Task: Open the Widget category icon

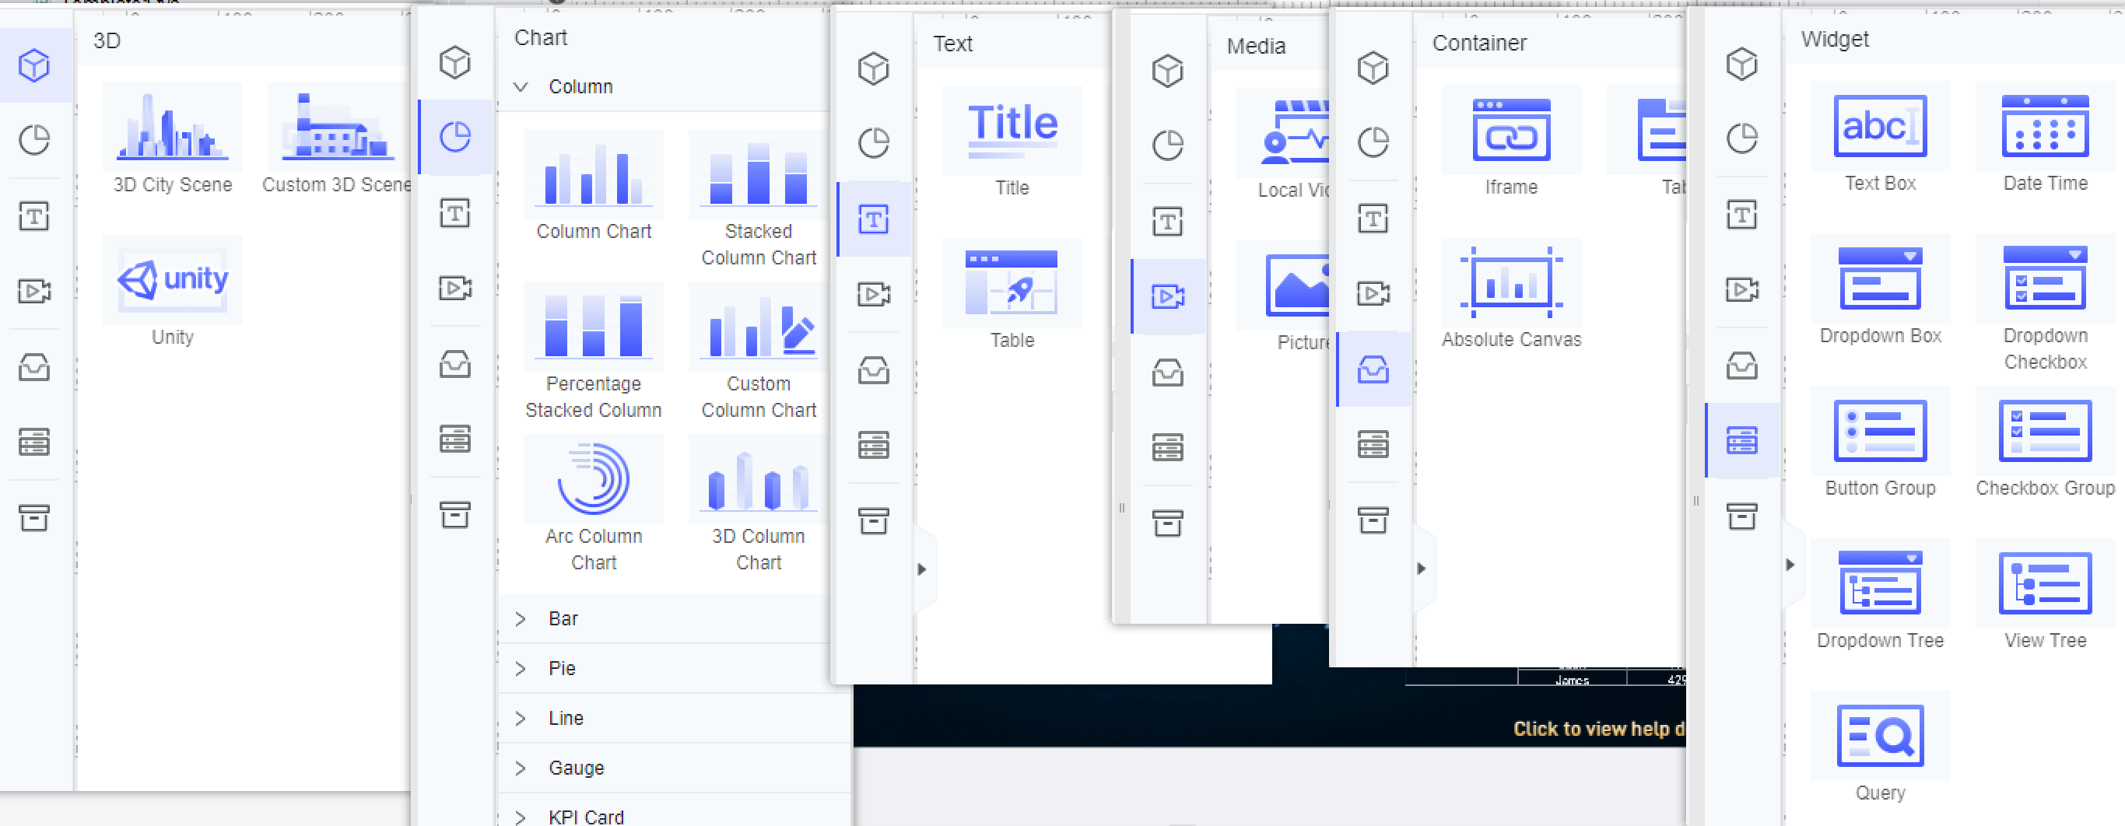Action: (x=1742, y=440)
